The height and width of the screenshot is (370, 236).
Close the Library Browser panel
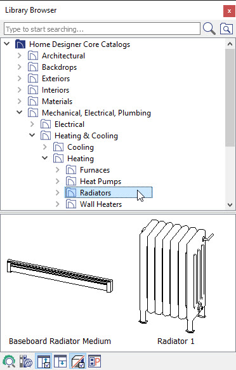point(229,11)
